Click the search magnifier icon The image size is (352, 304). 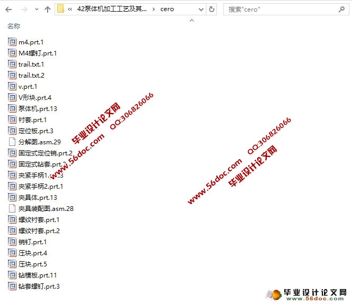(341, 9)
